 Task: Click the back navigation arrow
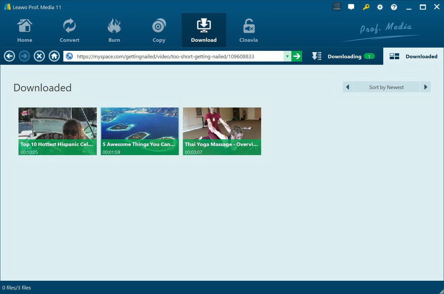tap(9, 56)
